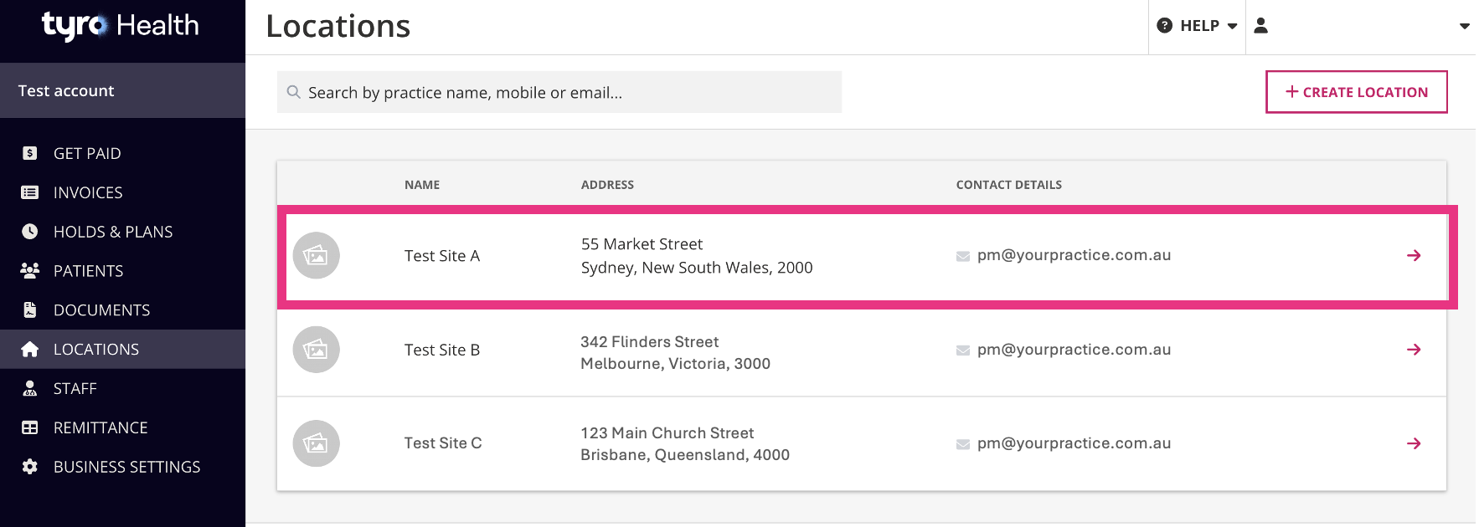The height and width of the screenshot is (527, 1479).
Task: Click the user profile icon
Action: pos(1260,26)
